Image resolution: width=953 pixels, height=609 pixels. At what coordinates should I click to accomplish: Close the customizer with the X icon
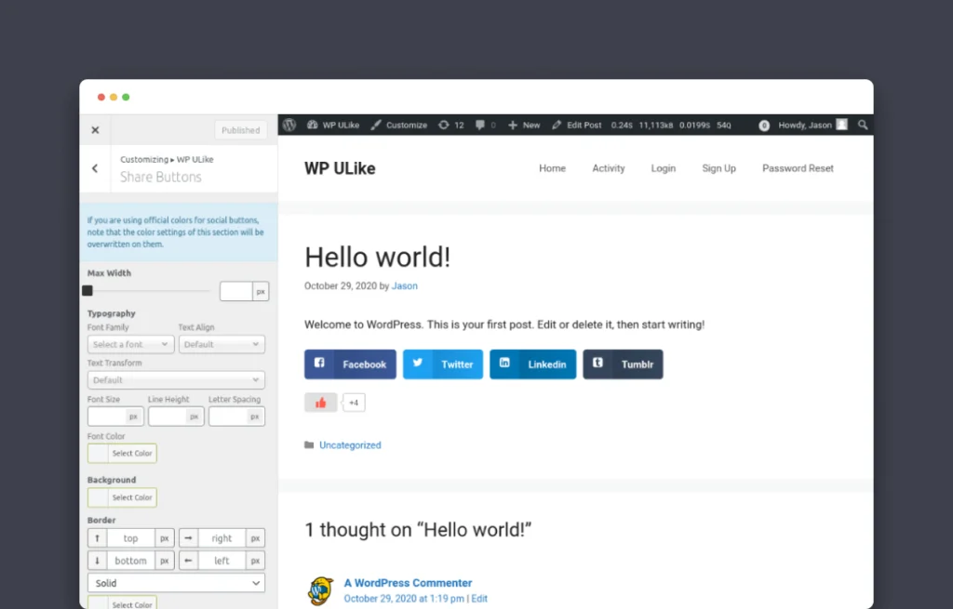[x=96, y=130]
